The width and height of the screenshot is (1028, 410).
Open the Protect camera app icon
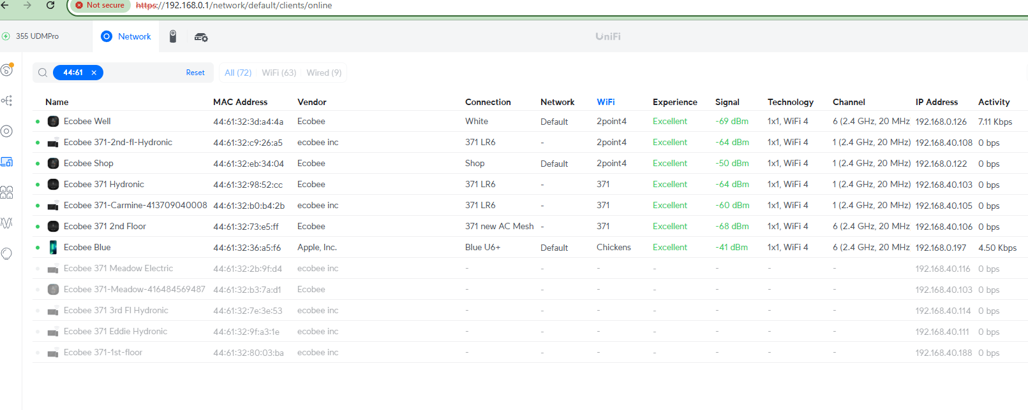click(173, 36)
